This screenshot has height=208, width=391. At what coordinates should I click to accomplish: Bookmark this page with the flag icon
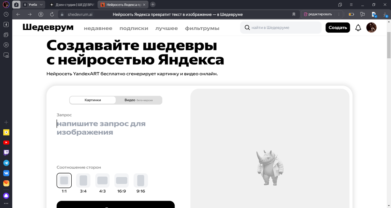coord(294,14)
